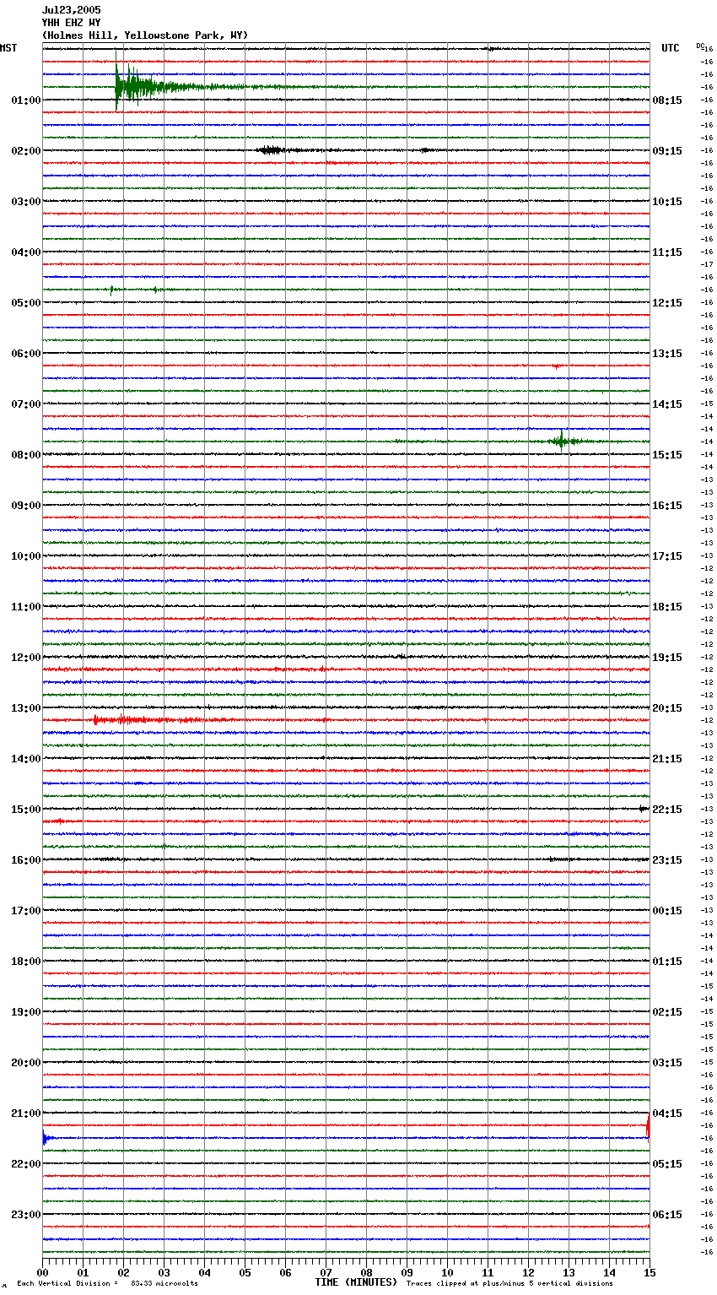
Task: Click the 08:15 UTC time label
Action: pyautogui.click(x=667, y=100)
